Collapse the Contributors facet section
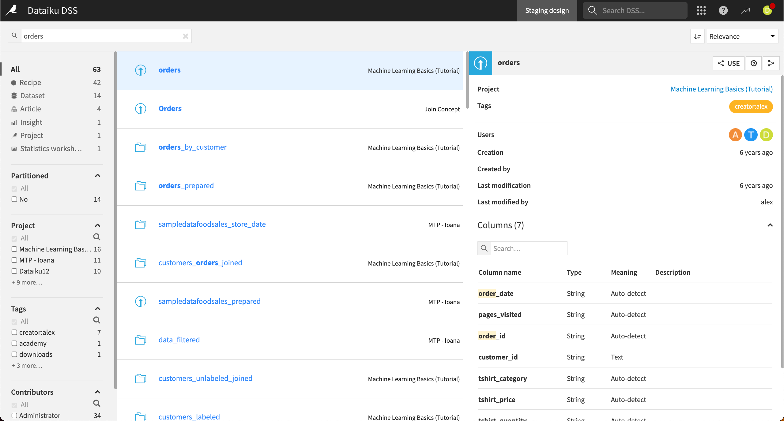This screenshot has width=784, height=421. click(x=97, y=392)
